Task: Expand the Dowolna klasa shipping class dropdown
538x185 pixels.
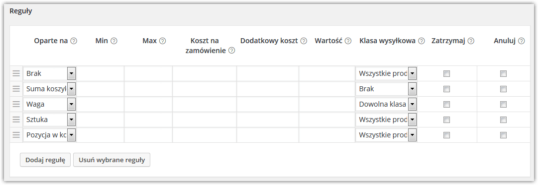Action: (386, 104)
